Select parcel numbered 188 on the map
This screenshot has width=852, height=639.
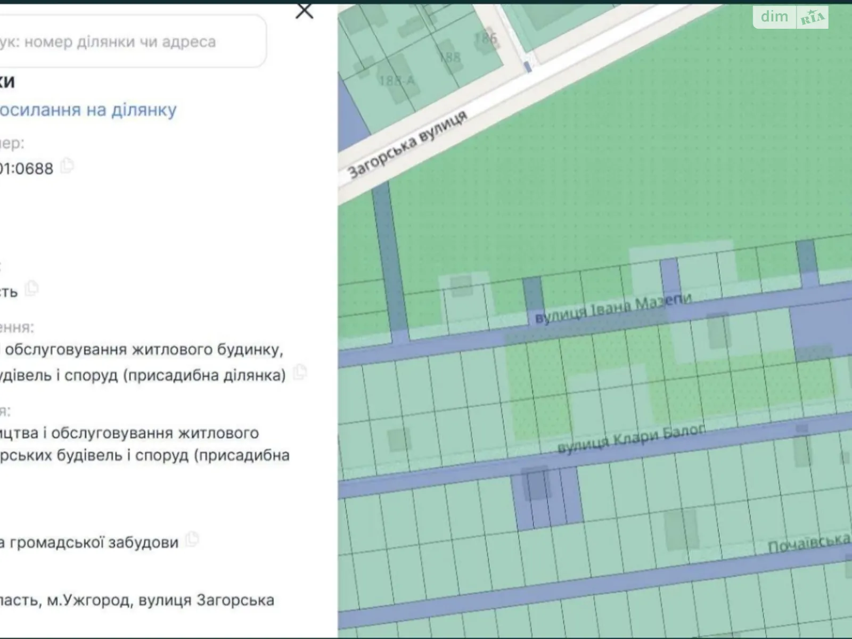(450, 56)
